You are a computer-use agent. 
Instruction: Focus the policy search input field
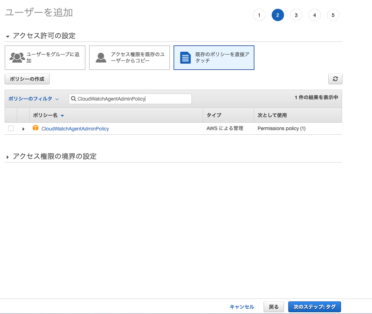130,99
